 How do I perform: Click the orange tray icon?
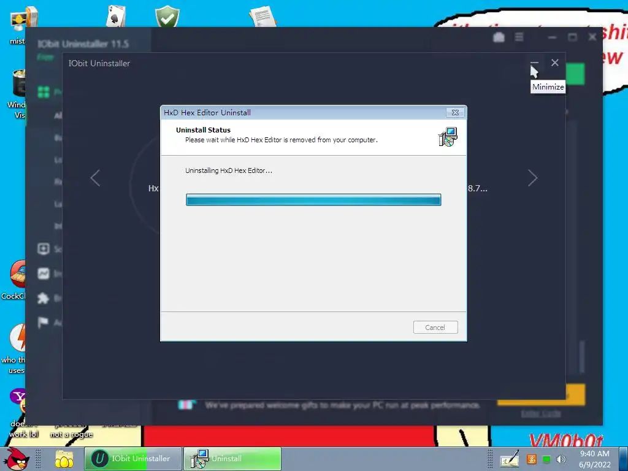(x=532, y=459)
